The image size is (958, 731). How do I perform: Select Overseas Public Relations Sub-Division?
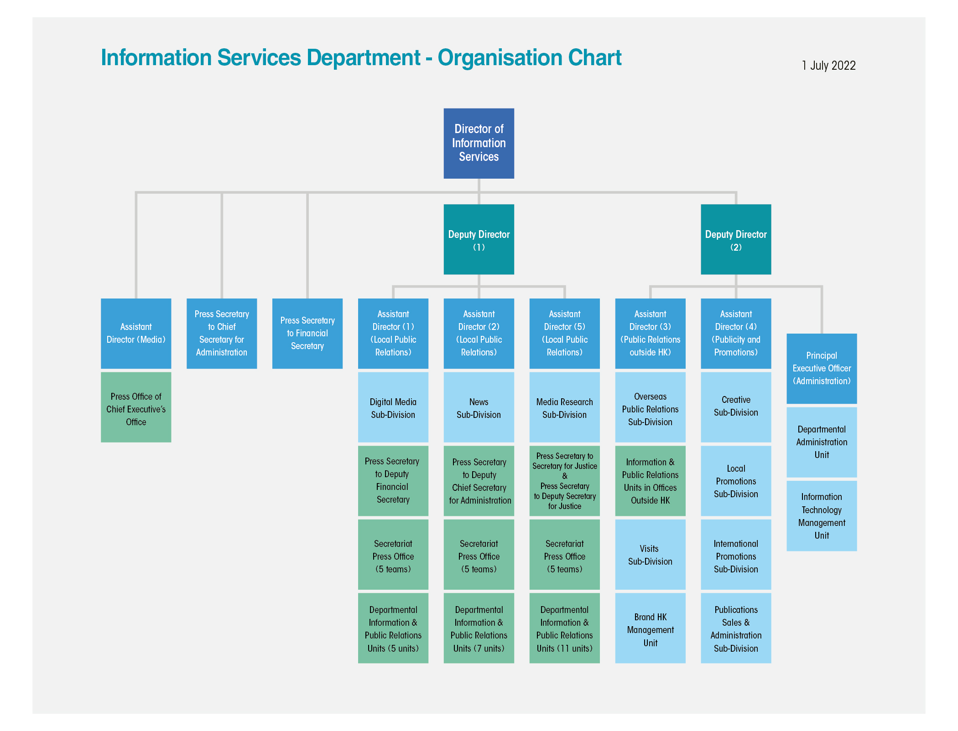(x=650, y=409)
